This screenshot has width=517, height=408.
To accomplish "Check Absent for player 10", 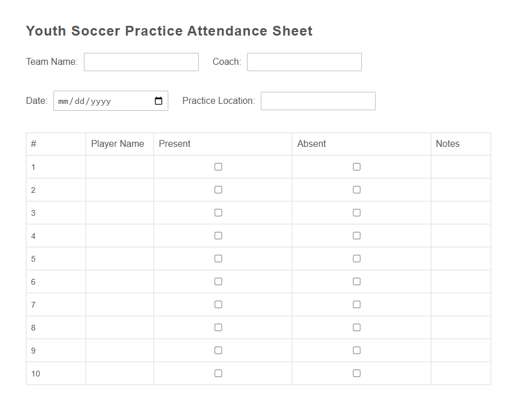I will (x=356, y=373).
